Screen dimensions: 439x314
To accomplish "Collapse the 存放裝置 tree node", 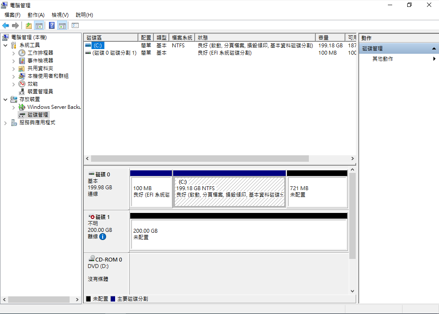I will pyautogui.click(x=5, y=99).
